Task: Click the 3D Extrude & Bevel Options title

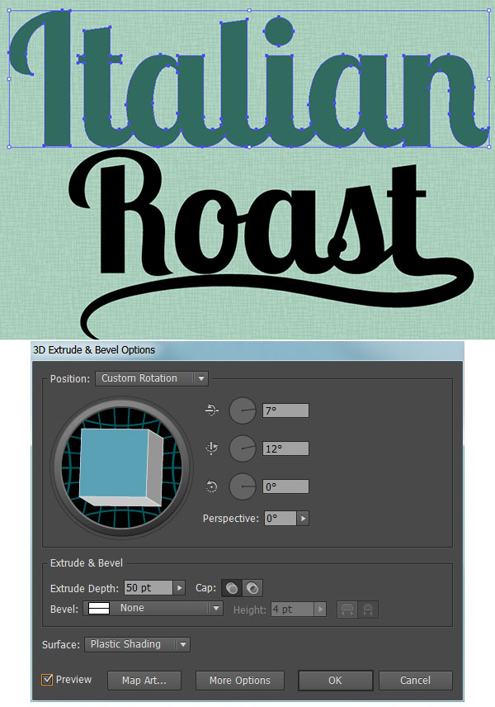Action: [x=94, y=350]
